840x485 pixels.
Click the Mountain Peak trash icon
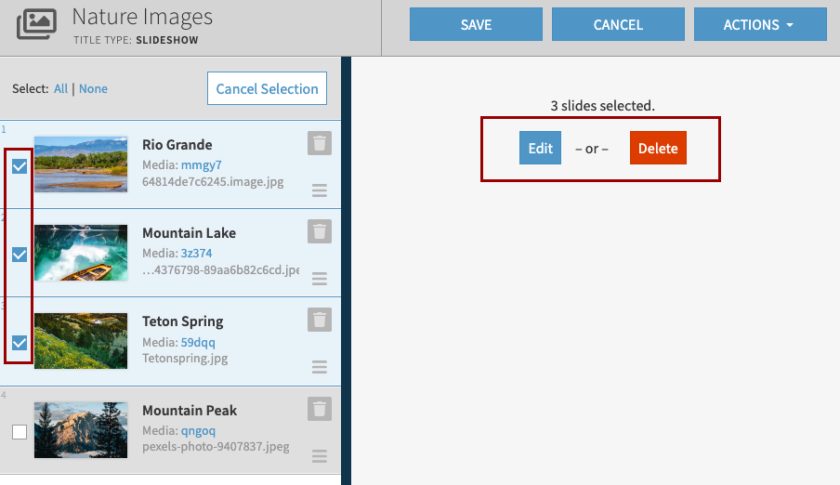pyautogui.click(x=320, y=409)
